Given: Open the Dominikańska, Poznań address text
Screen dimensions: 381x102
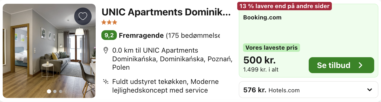Looking at the screenshot, I should click(x=172, y=59).
